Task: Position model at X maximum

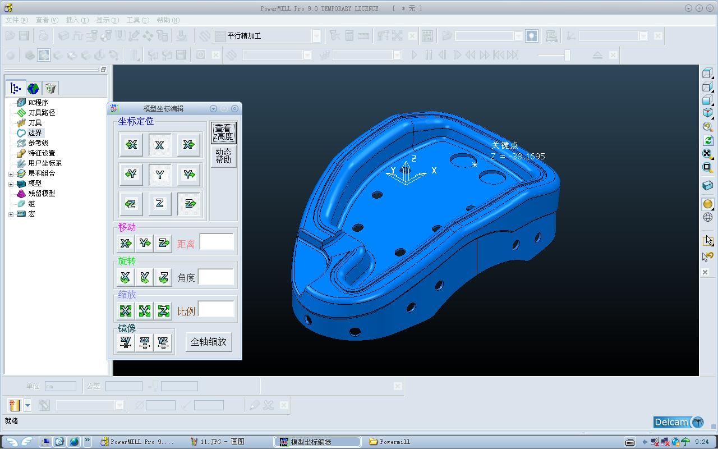Action: tap(188, 145)
